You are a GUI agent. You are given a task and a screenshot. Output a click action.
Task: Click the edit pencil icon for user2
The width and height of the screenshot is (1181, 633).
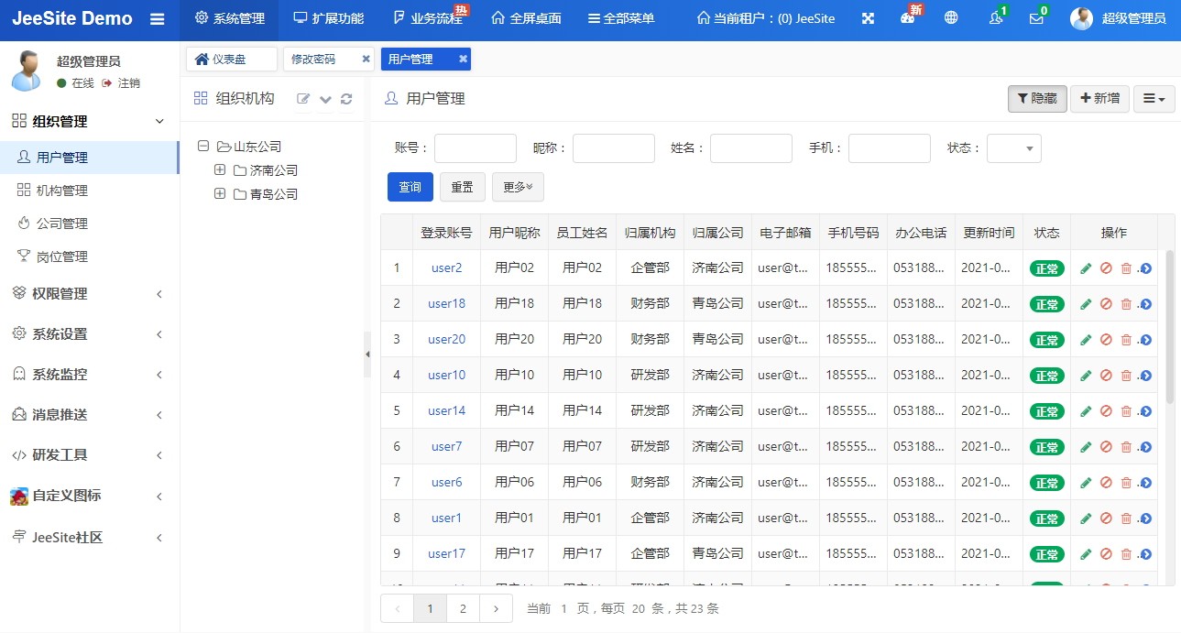(1086, 268)
